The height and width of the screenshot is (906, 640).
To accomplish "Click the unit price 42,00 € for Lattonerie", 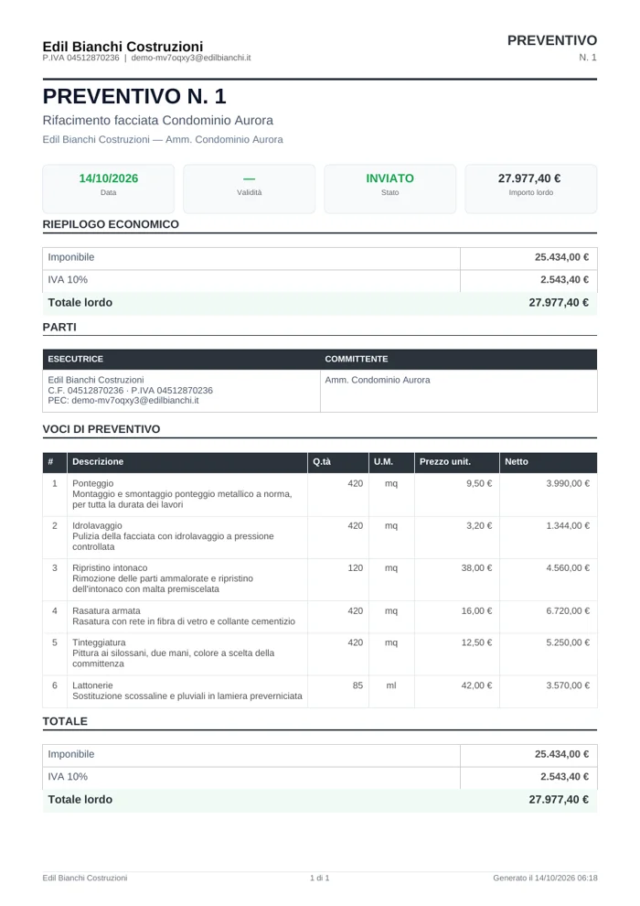I will coord(476,685).
